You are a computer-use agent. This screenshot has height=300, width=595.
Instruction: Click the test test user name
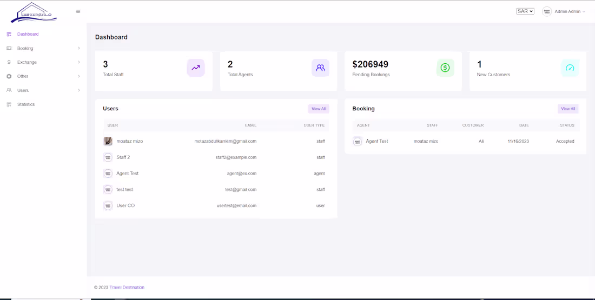(x=125, y=190)
